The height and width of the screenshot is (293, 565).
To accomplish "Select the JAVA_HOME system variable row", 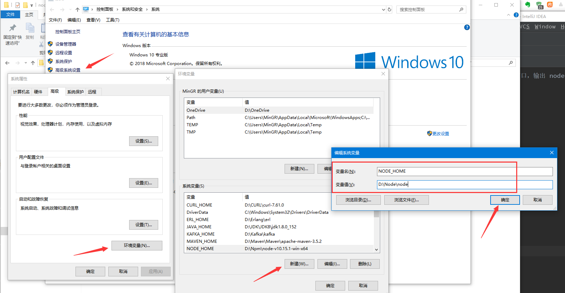I will (x=199, y=227).
